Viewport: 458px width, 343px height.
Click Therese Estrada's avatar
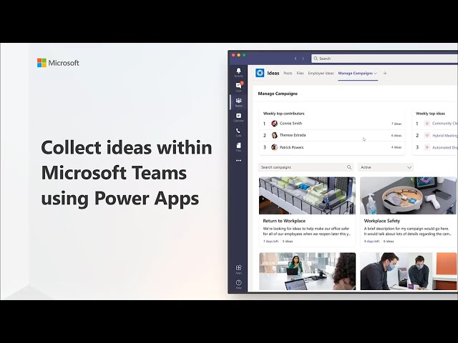[x=274, y=135]
